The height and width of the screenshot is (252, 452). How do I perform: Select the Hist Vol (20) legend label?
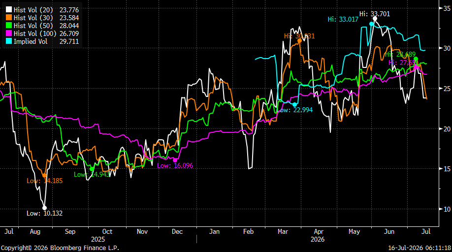coord(33,10)
